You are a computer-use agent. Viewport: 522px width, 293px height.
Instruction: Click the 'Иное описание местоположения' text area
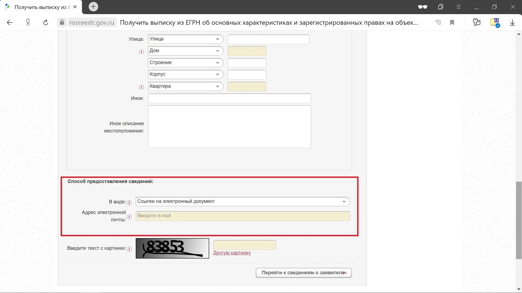pos(229,127)
